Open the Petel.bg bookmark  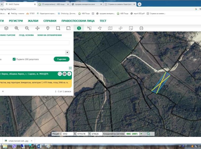(16, 13)
